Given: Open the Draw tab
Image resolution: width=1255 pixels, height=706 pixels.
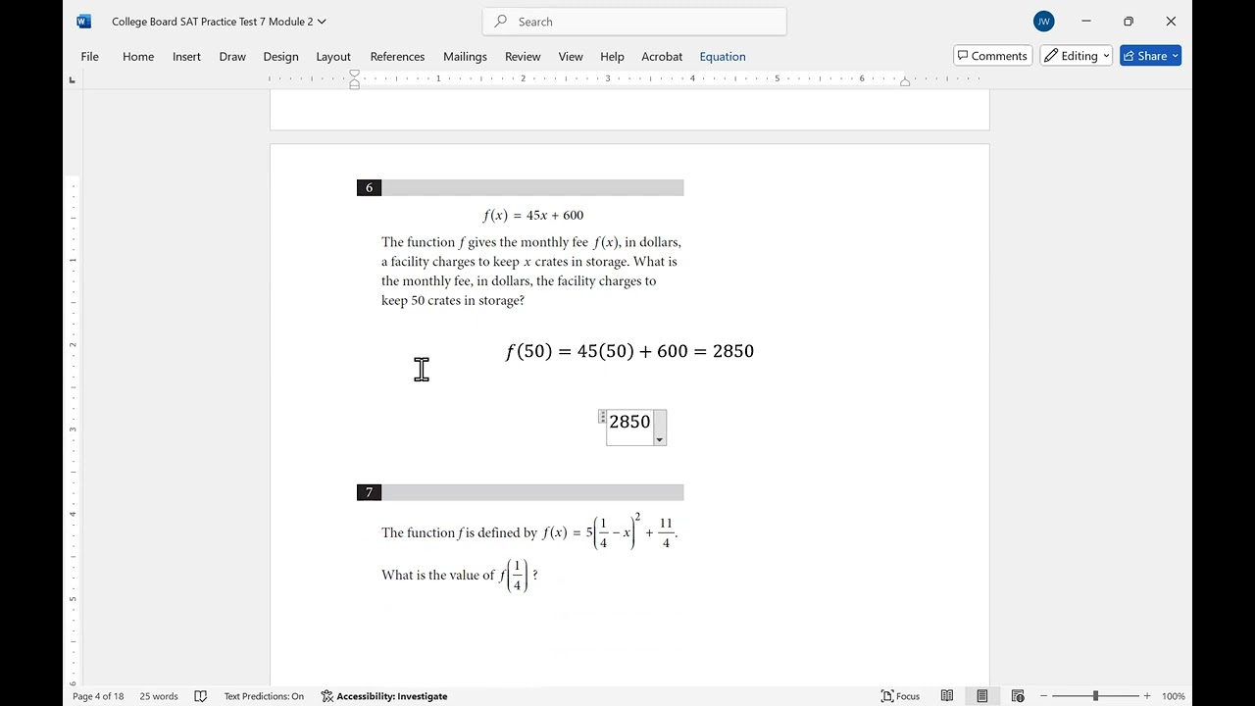Looking at the screenshot, I should (x=232, y=56).
